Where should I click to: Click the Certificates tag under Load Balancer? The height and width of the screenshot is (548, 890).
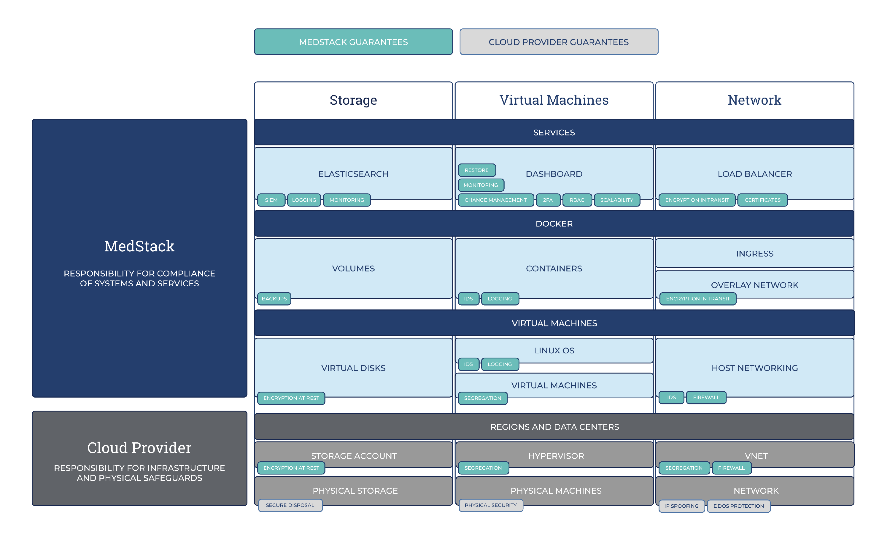pos(762,200)
